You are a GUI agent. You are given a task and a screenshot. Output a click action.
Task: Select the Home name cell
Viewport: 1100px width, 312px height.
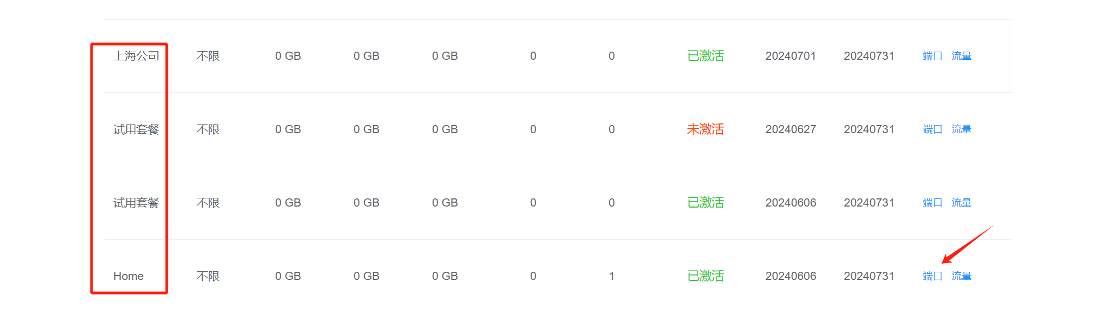[129, 276]
